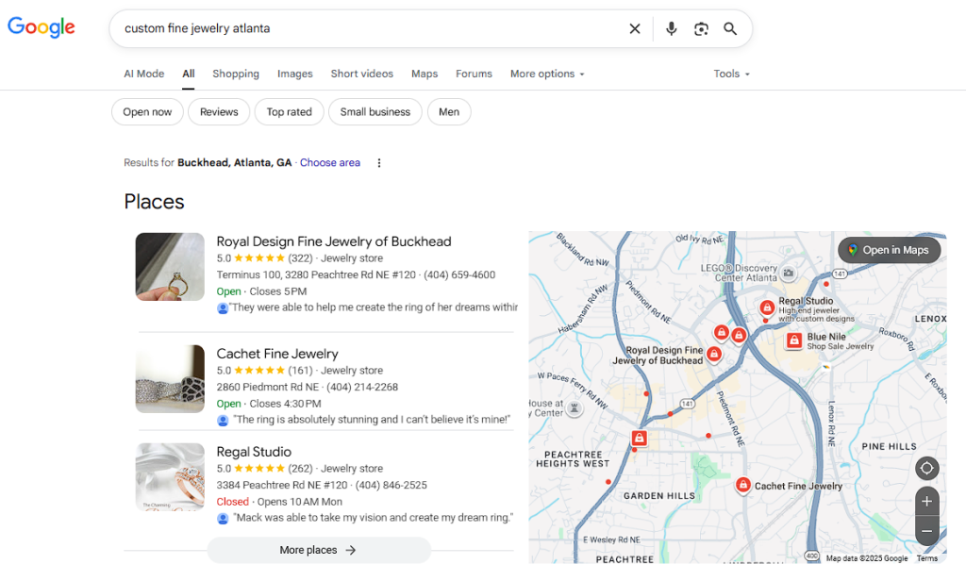The width and height of the screenshot is (966, 581).
Task: Toggle the Reviews filter chip
Action: tap(219, 111)
